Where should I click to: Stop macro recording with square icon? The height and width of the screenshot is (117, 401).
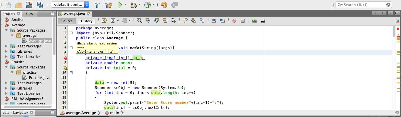click(x=243, y=21)
